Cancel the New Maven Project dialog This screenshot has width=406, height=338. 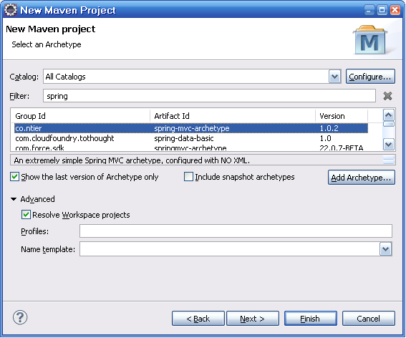[x=369, y=319]
